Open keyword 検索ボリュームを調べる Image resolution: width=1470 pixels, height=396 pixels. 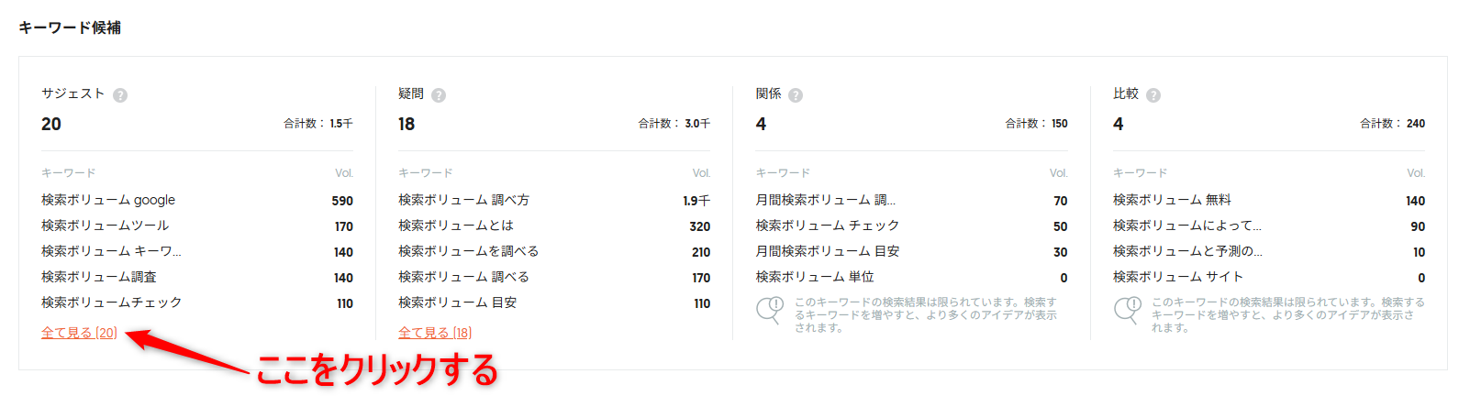tap(468, 251)
